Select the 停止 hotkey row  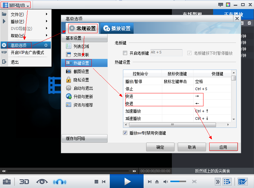point(177,89)
